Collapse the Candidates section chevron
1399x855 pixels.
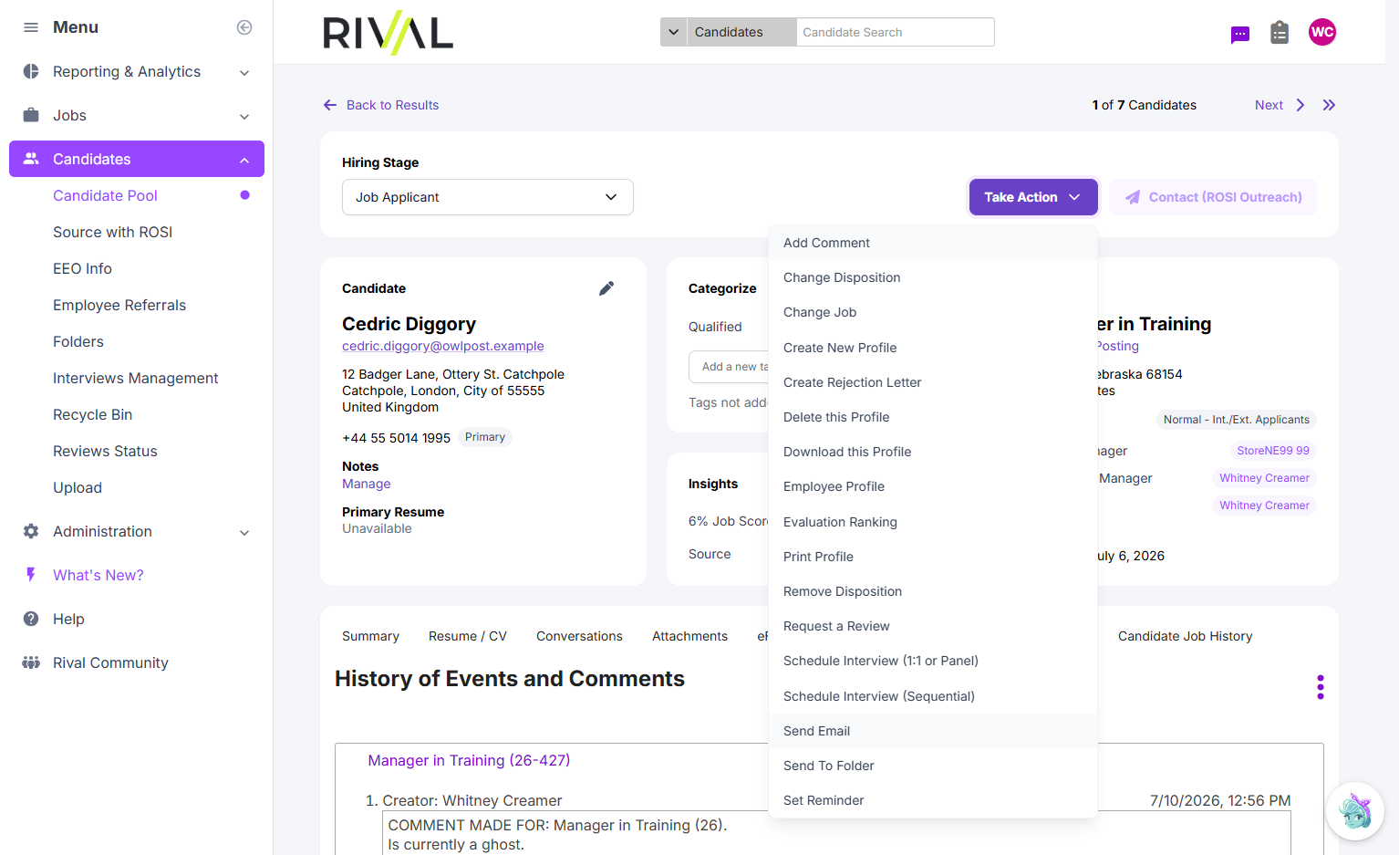[x=244, y=160]
